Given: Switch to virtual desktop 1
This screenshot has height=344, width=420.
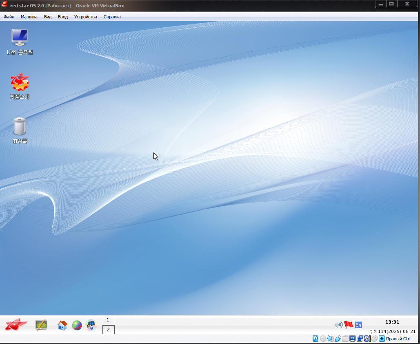Looking at the screenshot, I should 108,320.
